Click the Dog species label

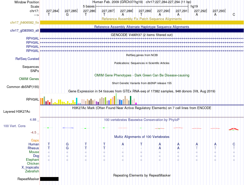point(36,156)
